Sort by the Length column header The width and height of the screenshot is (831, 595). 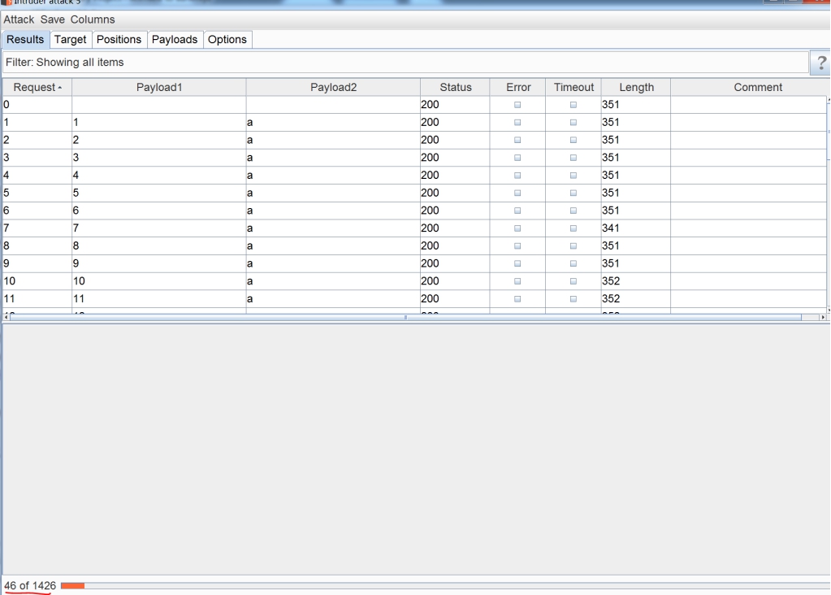[636, 87]
